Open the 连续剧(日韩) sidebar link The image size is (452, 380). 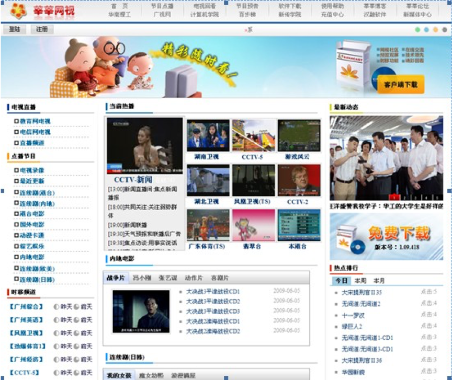(37, 280)
